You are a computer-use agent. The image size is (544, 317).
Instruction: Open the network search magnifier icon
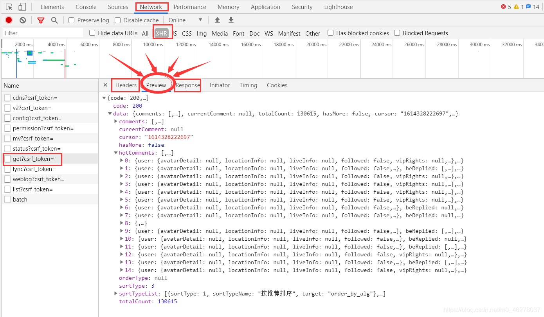(54, 20)
